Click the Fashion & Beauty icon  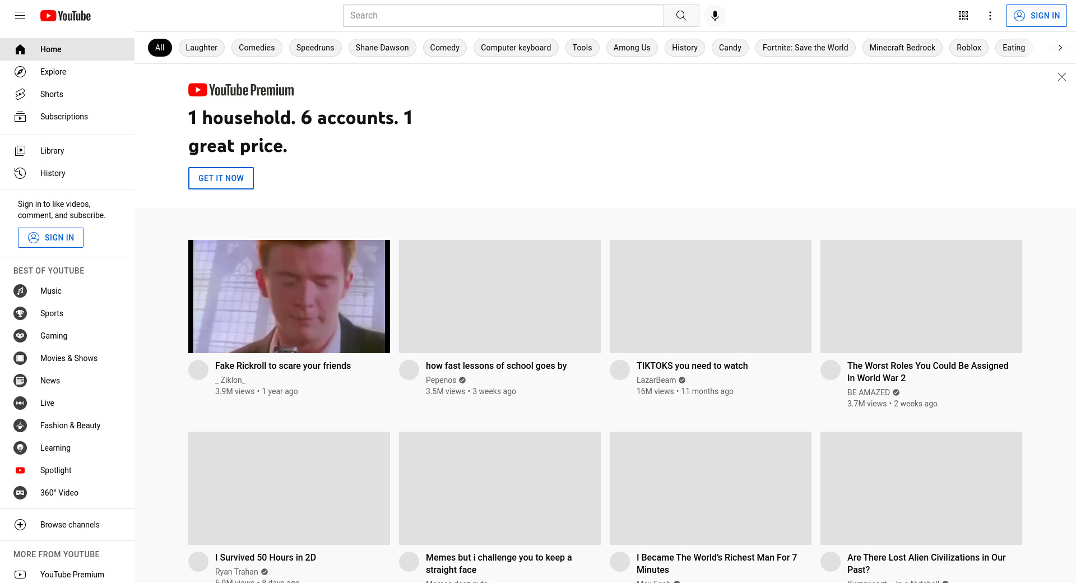[x=20, y=425]
